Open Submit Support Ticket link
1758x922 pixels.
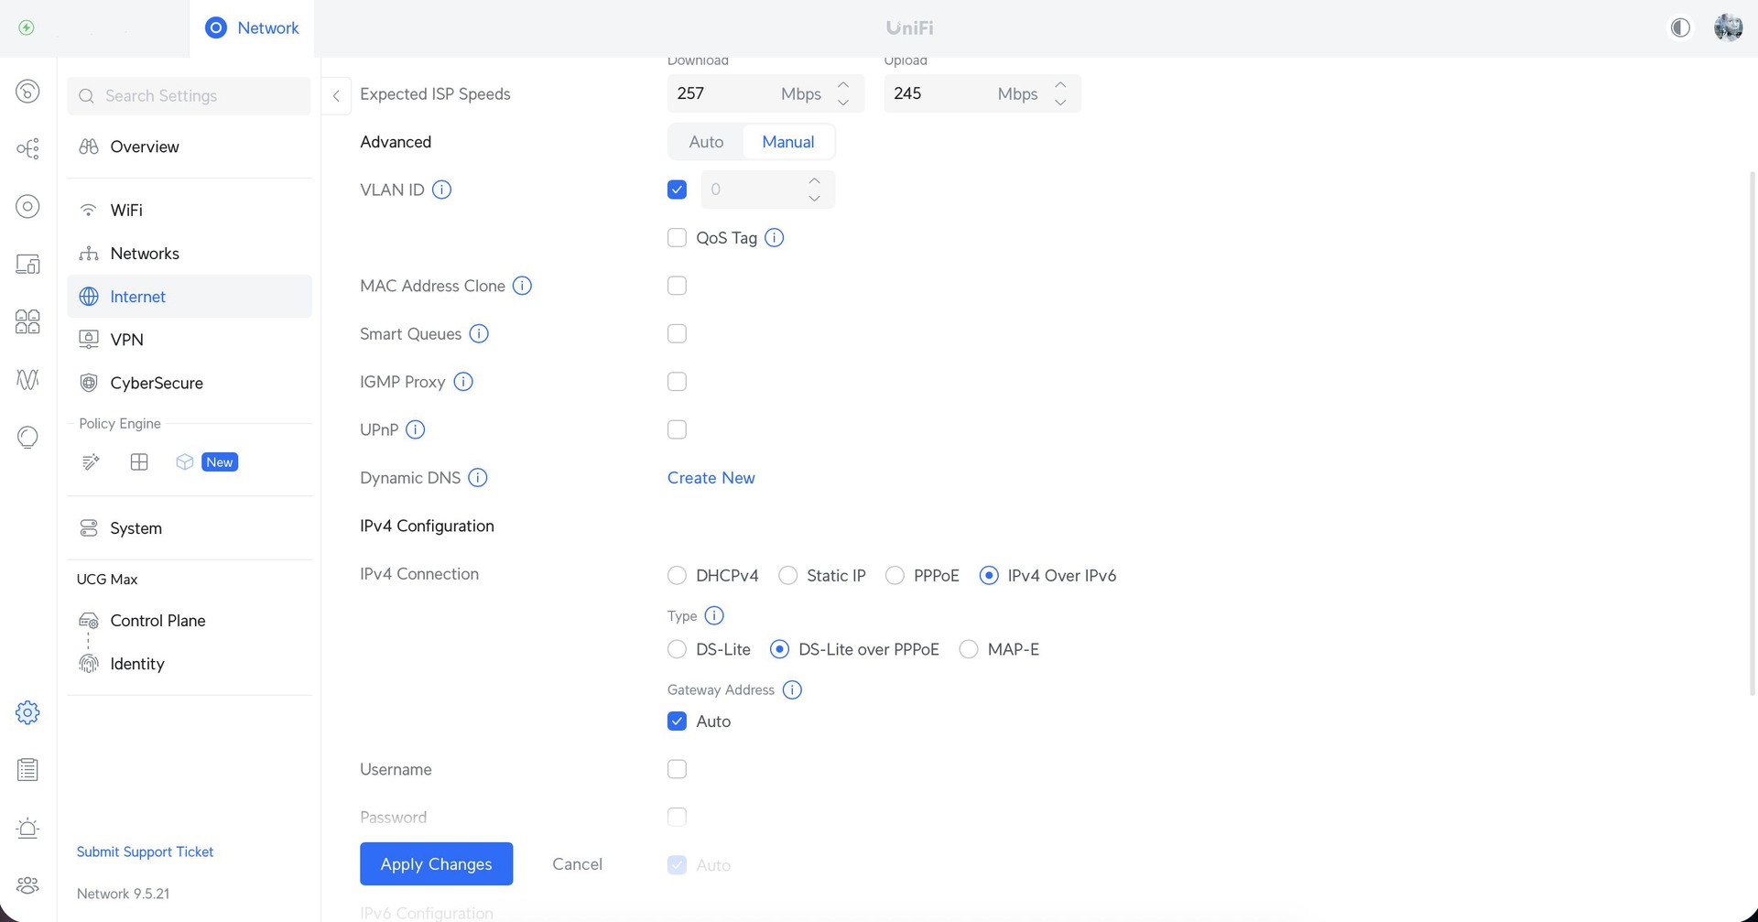click(x=145, y=851)
